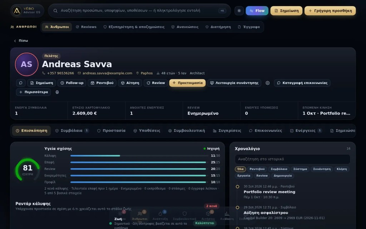Click the Προετοιμασία button
366x229 pixels.
click(x=187, y=83)
